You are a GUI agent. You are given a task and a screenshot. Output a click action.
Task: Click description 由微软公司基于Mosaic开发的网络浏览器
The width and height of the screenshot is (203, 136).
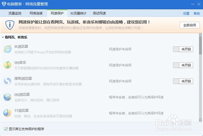(43, 52)
